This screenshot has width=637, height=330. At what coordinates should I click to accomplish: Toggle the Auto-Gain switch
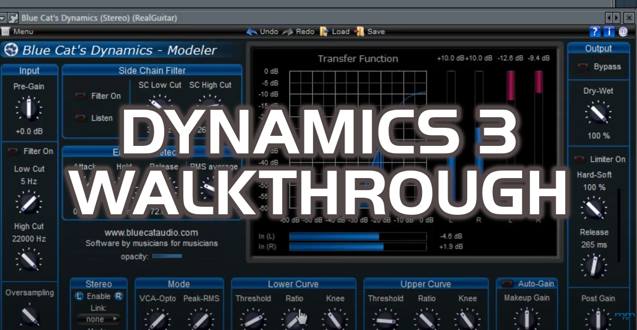point(507,284)
